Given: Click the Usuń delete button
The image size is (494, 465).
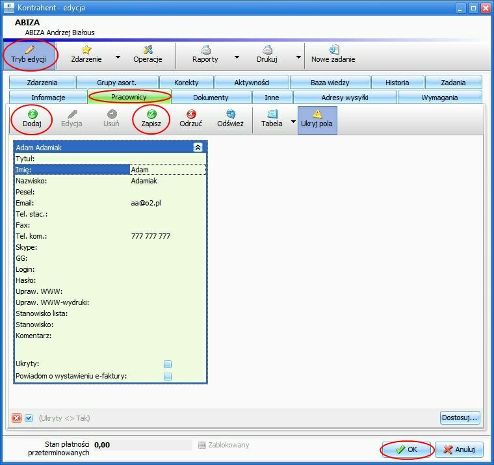Looking at the screenshot, I should [x=112, y=120].
